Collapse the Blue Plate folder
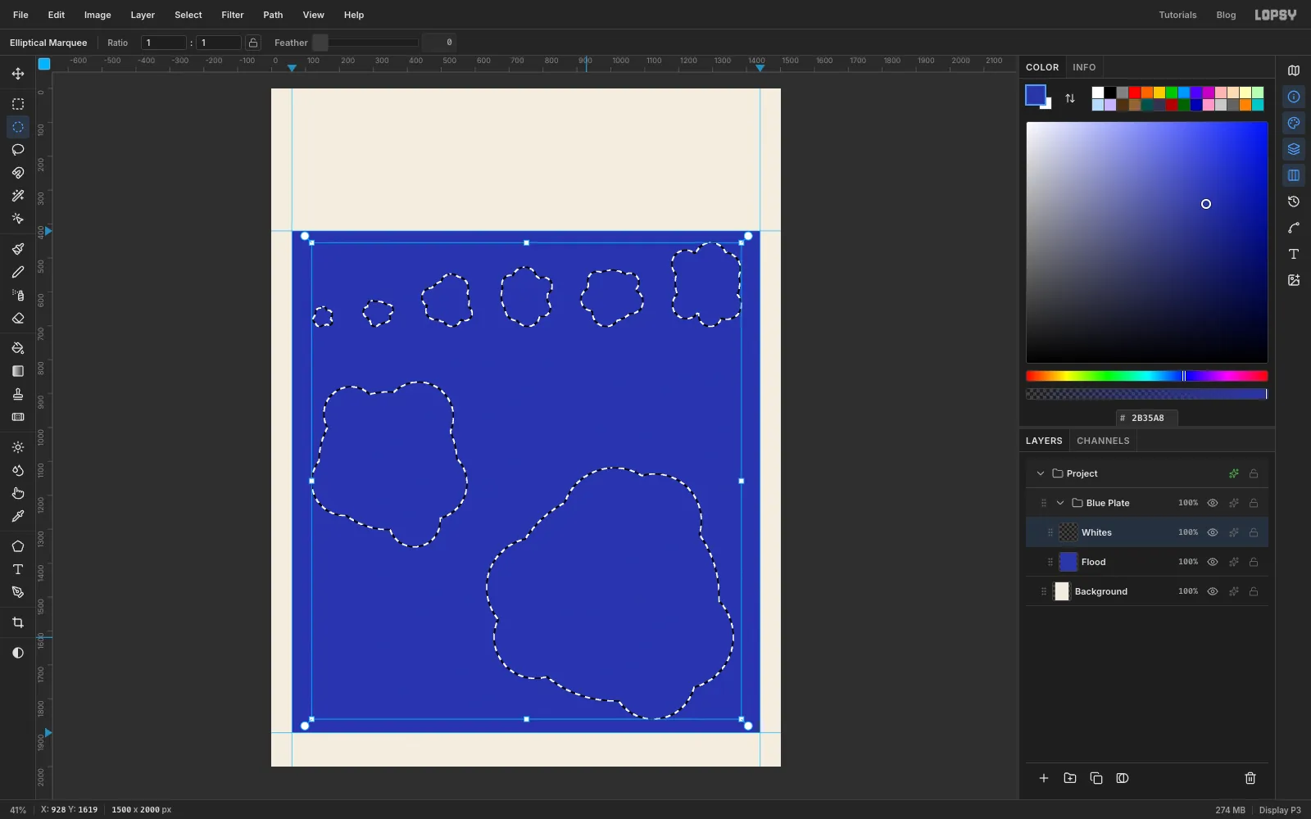1311x819 pixels. click(1060, 503)
